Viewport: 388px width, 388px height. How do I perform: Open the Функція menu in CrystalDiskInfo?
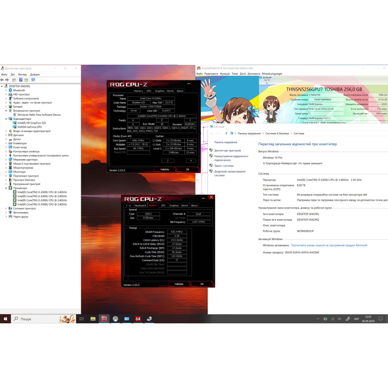point(225,74)
